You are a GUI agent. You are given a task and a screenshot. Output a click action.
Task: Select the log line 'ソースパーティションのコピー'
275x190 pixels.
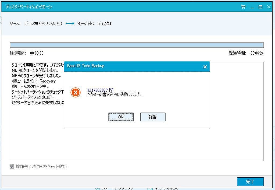[x=33, y=97]
